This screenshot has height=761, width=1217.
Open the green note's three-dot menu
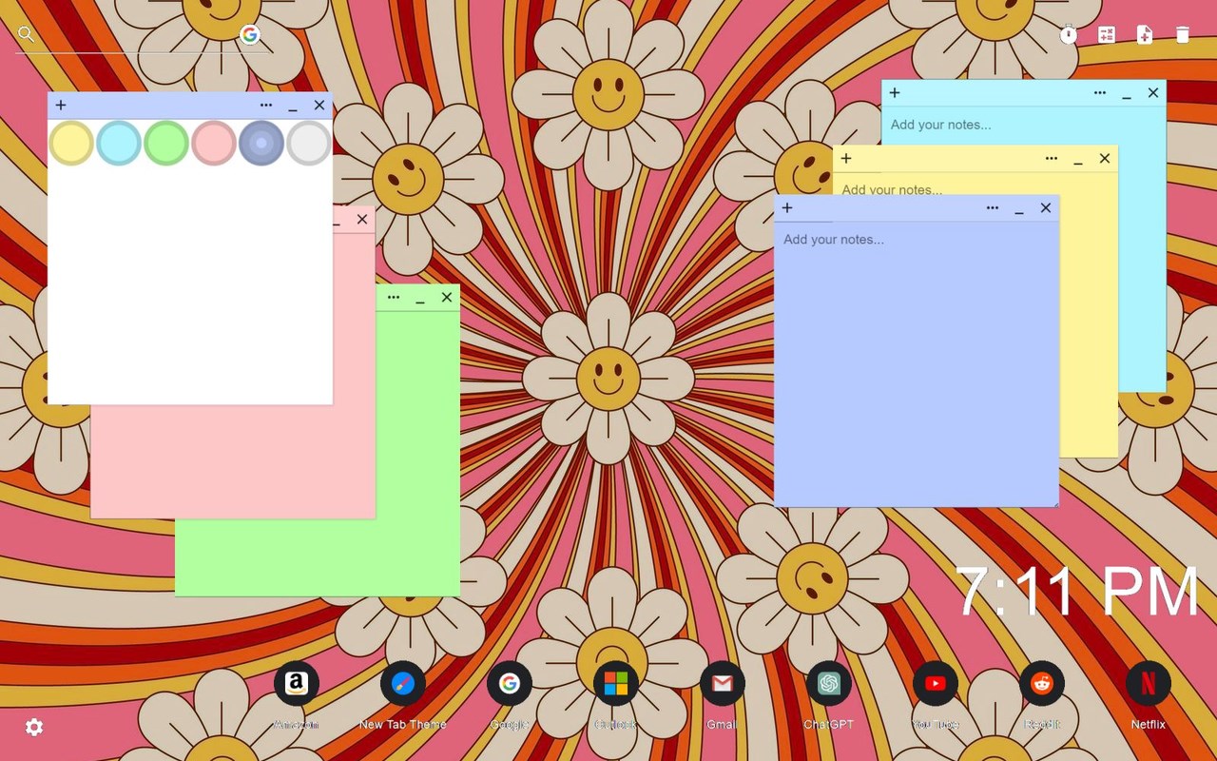pos(394,298)
